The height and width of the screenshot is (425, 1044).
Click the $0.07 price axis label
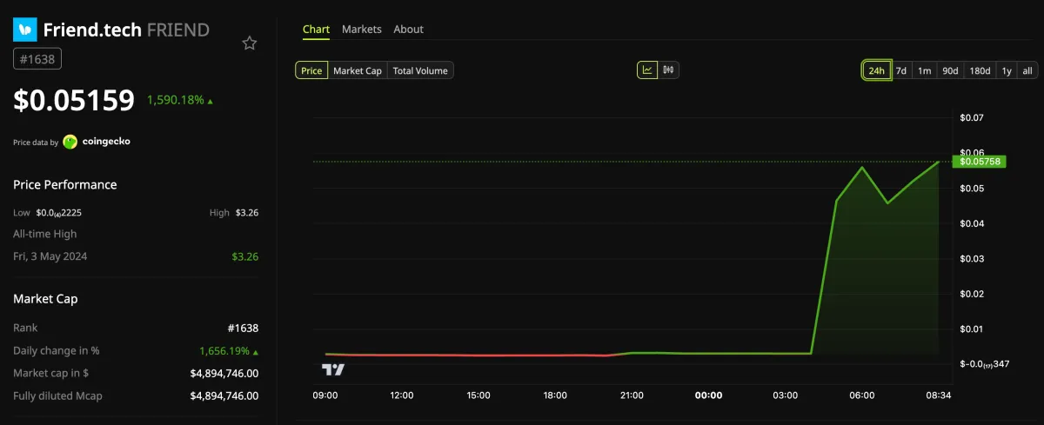coord(971,117)
